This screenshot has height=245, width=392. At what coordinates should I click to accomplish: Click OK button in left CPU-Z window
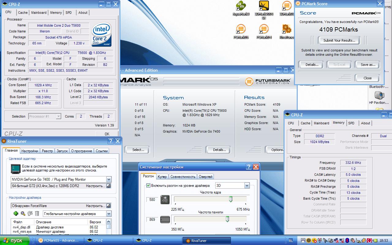click(107, 134)
